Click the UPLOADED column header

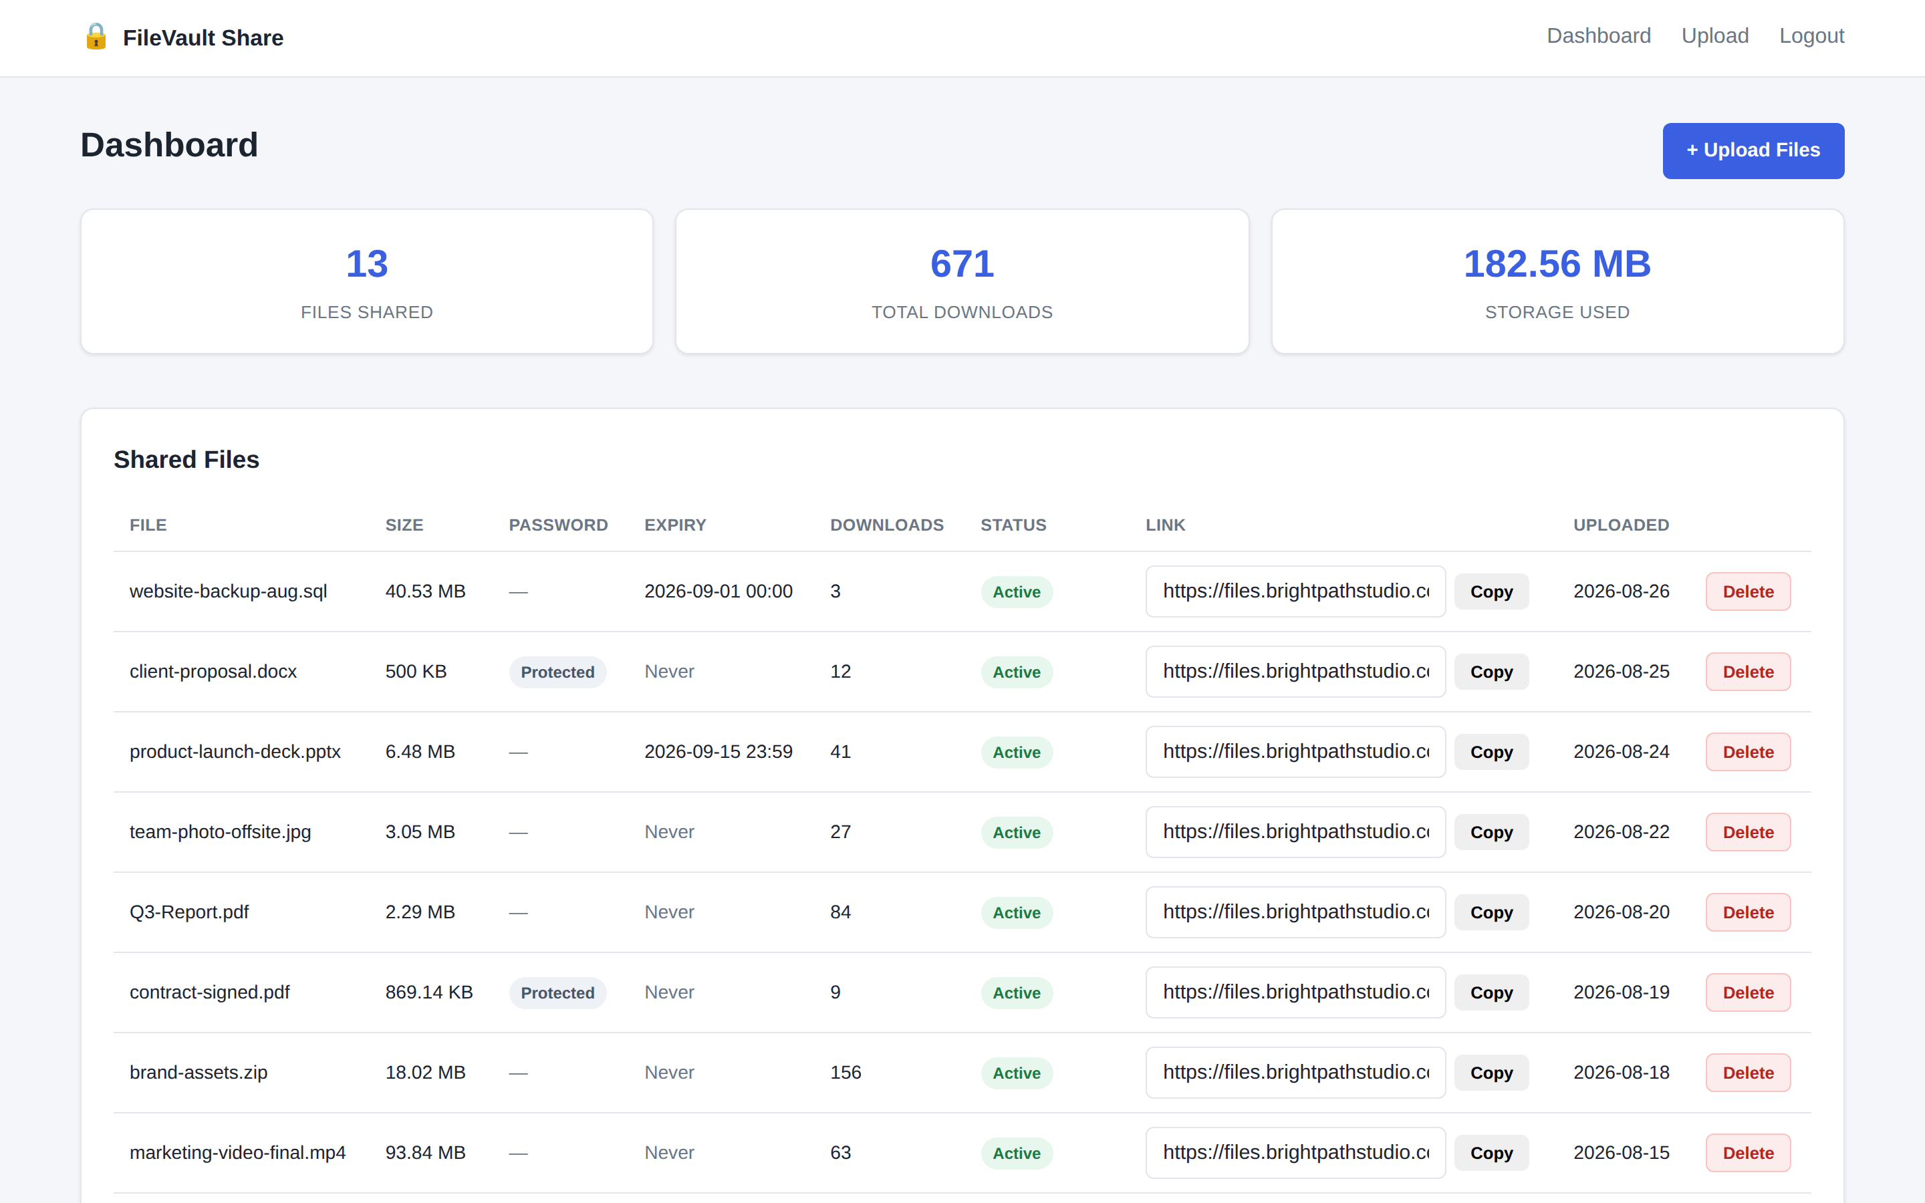point(1620,525)
